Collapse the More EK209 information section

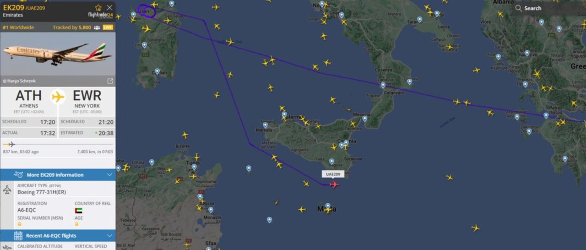109,175
